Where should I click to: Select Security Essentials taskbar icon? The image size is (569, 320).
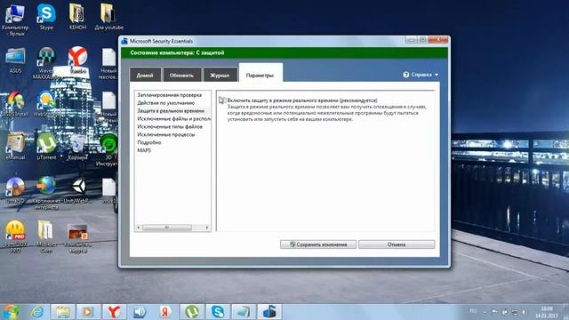tap(269, 312)
